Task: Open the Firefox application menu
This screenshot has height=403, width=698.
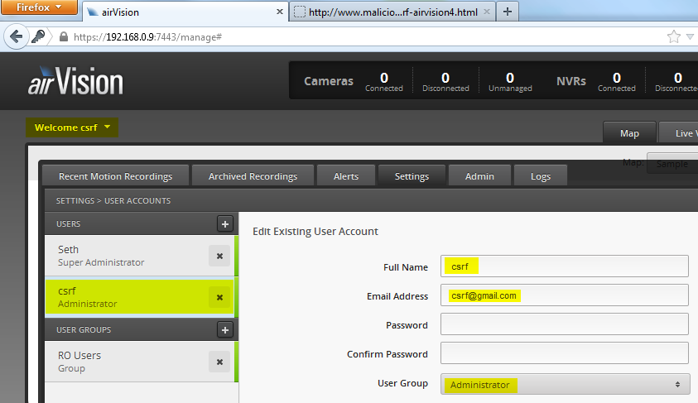Action: (x=39, y=7)
